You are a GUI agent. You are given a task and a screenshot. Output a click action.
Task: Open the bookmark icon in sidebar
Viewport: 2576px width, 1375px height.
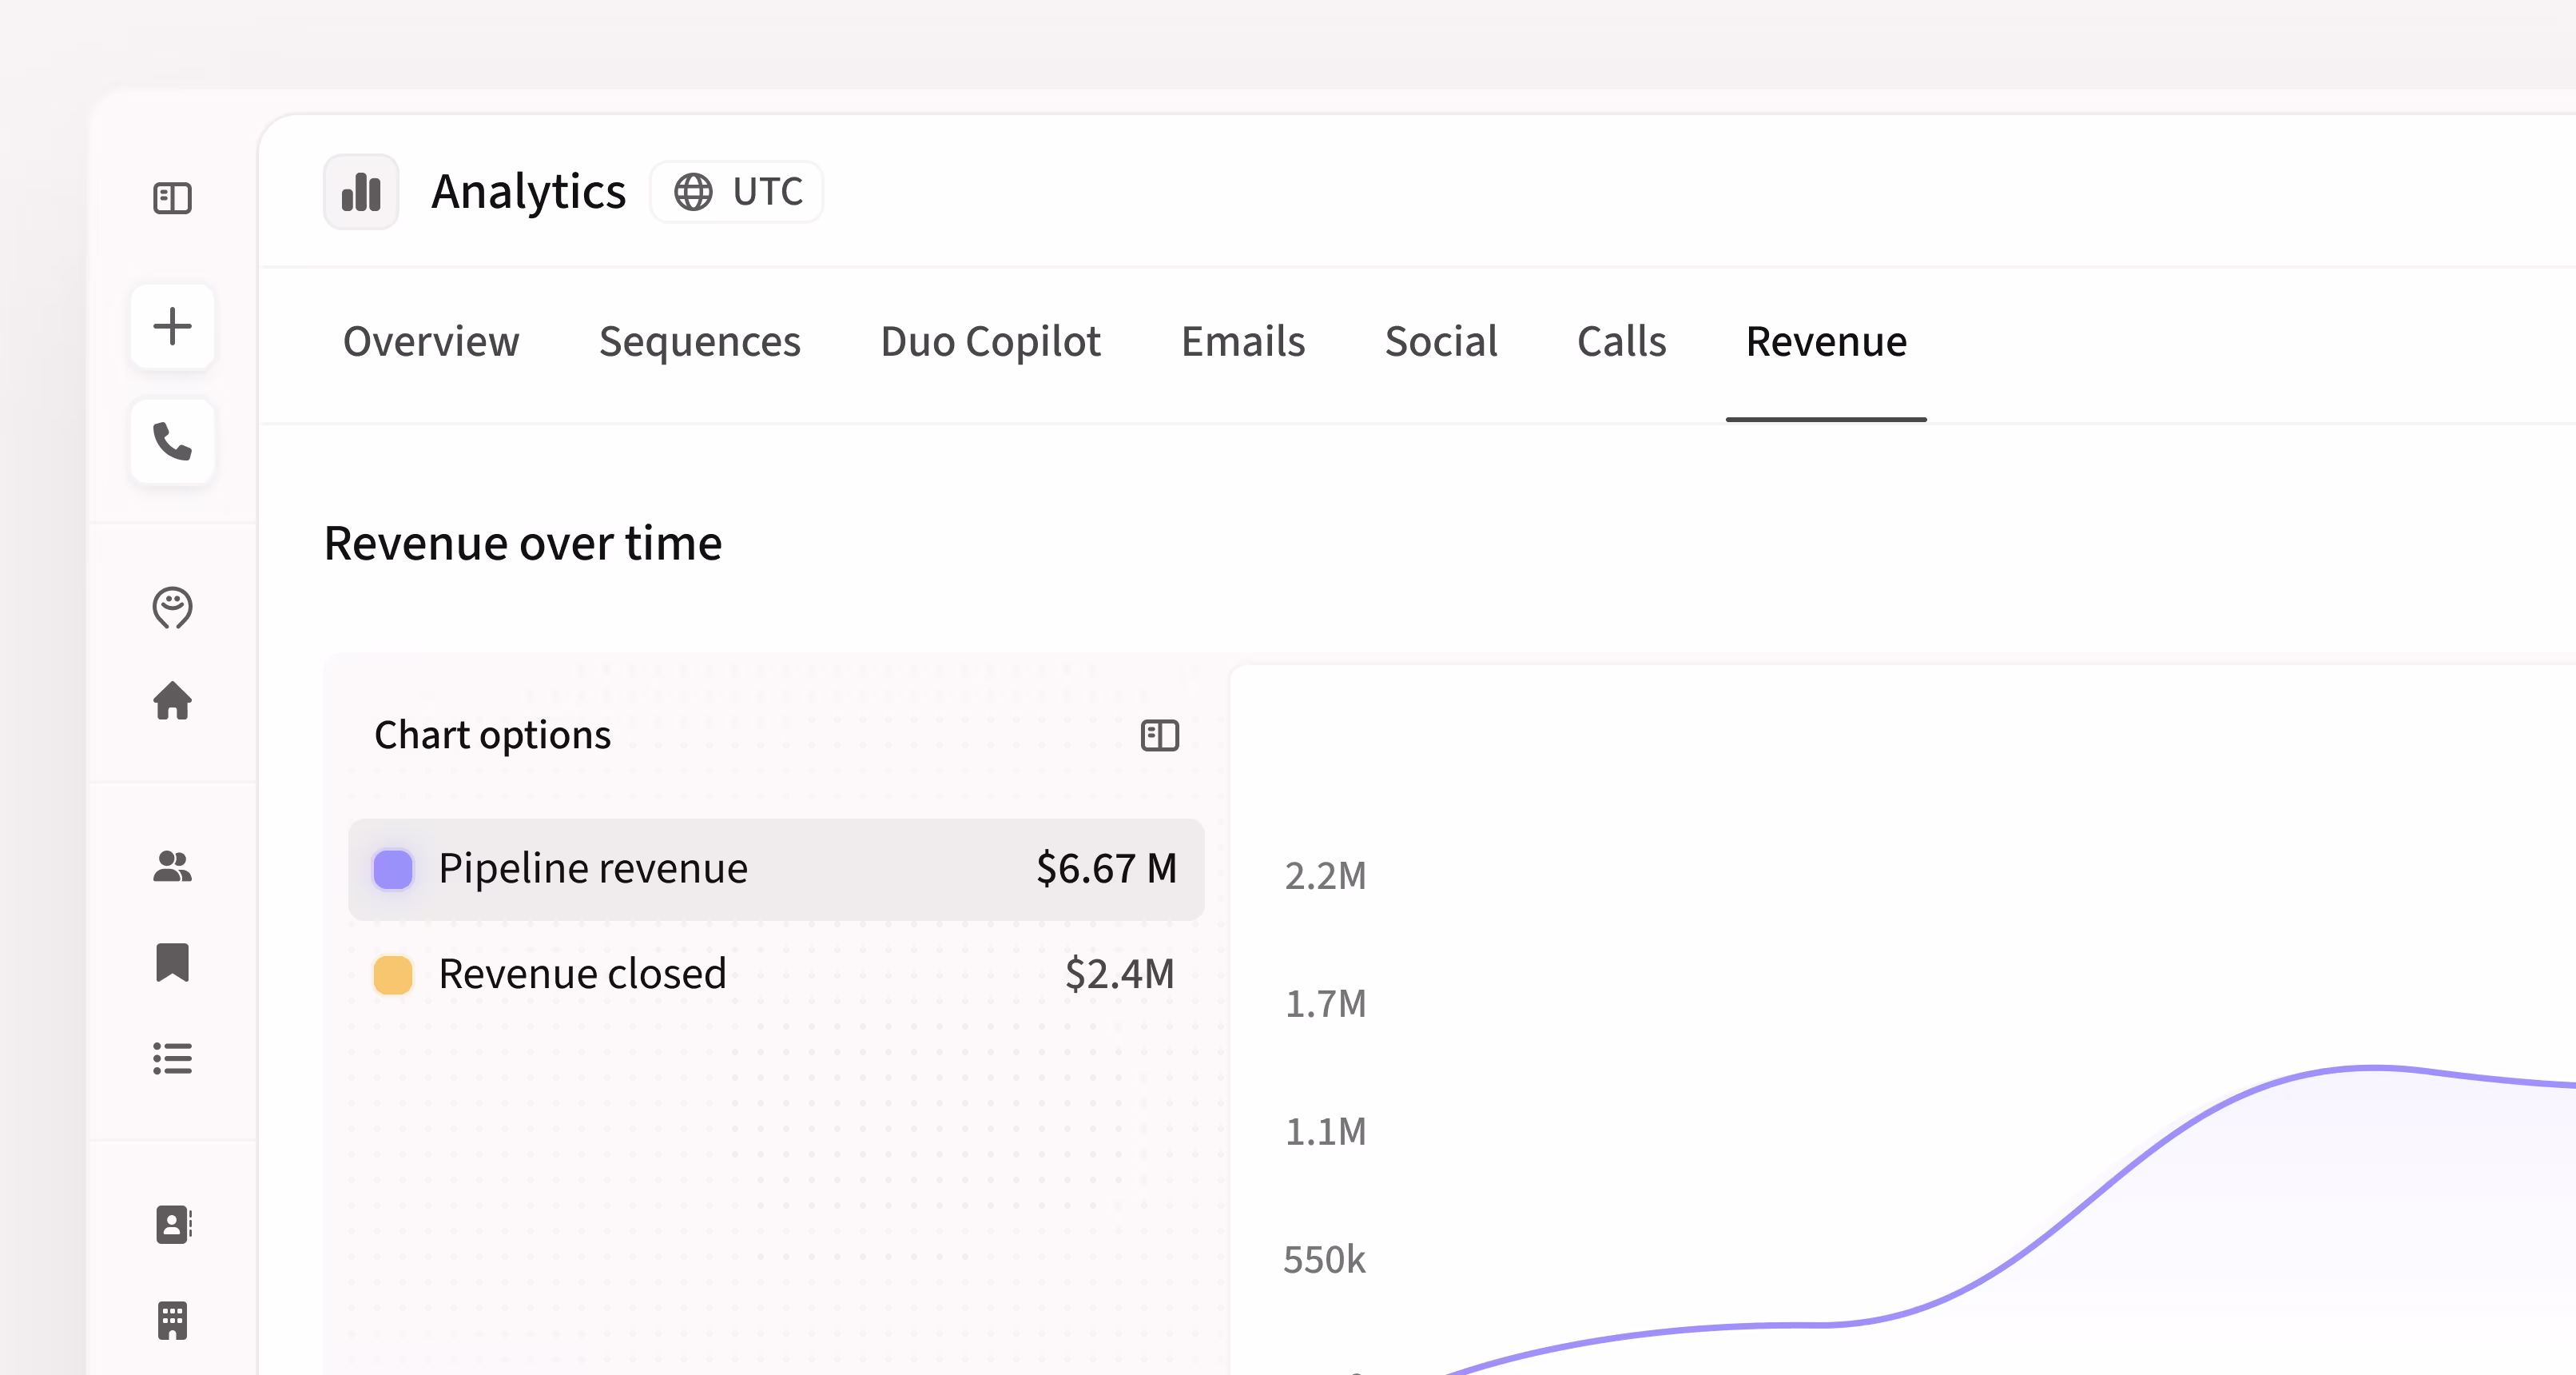coord(172,962)
